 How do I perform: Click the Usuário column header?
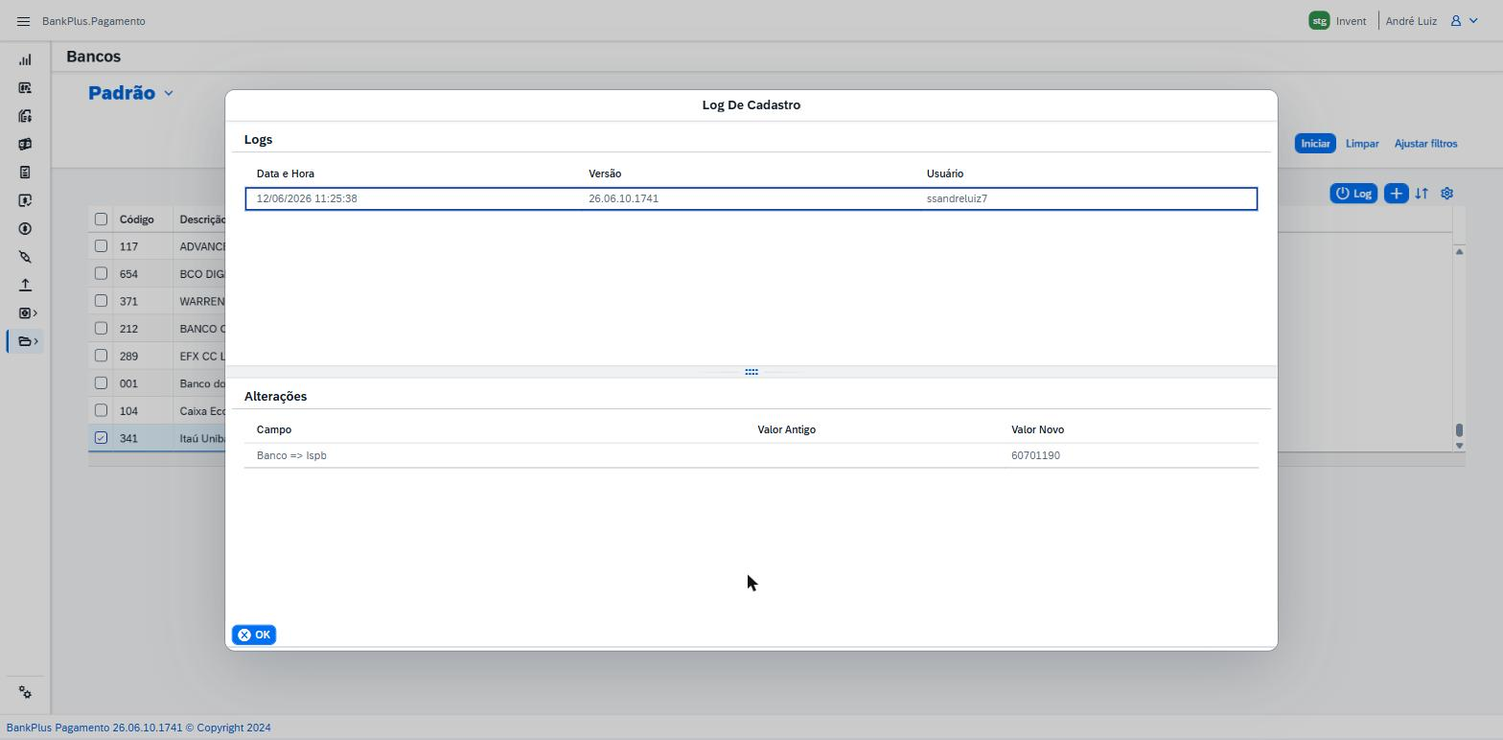click(x=945, y=173)
